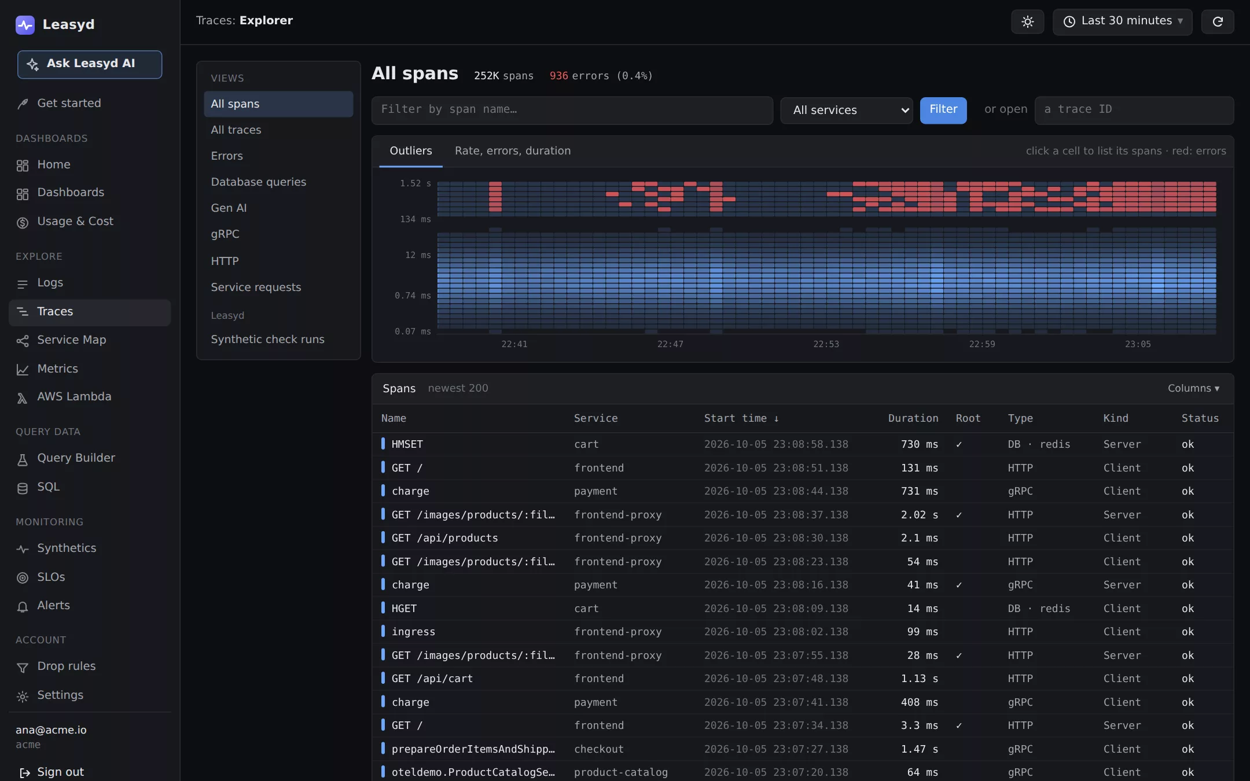Image resolution: width=1250 pixels, height=781 pixels.
Task: Open Dashboards from sidebar
Action: (x=90, y=193)
